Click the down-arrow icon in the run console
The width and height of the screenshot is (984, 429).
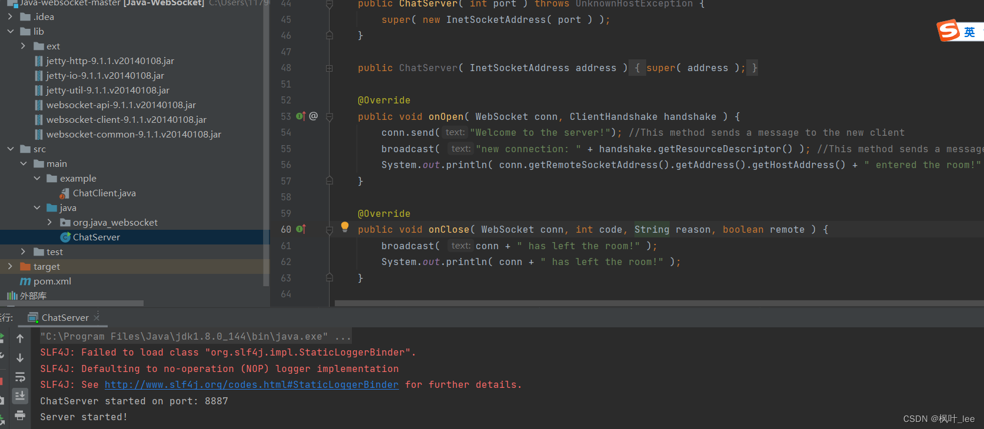click(20, 358)
